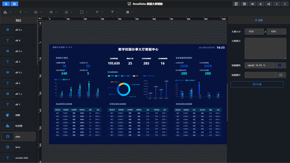
Task: Expand the info icon dropdown arrow
Action: point(133,12)
